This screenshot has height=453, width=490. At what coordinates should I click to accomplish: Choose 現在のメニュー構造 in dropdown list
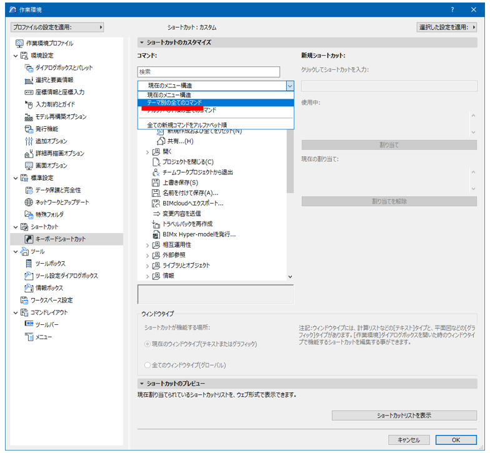pyautogui.click(x=216, y=95)
